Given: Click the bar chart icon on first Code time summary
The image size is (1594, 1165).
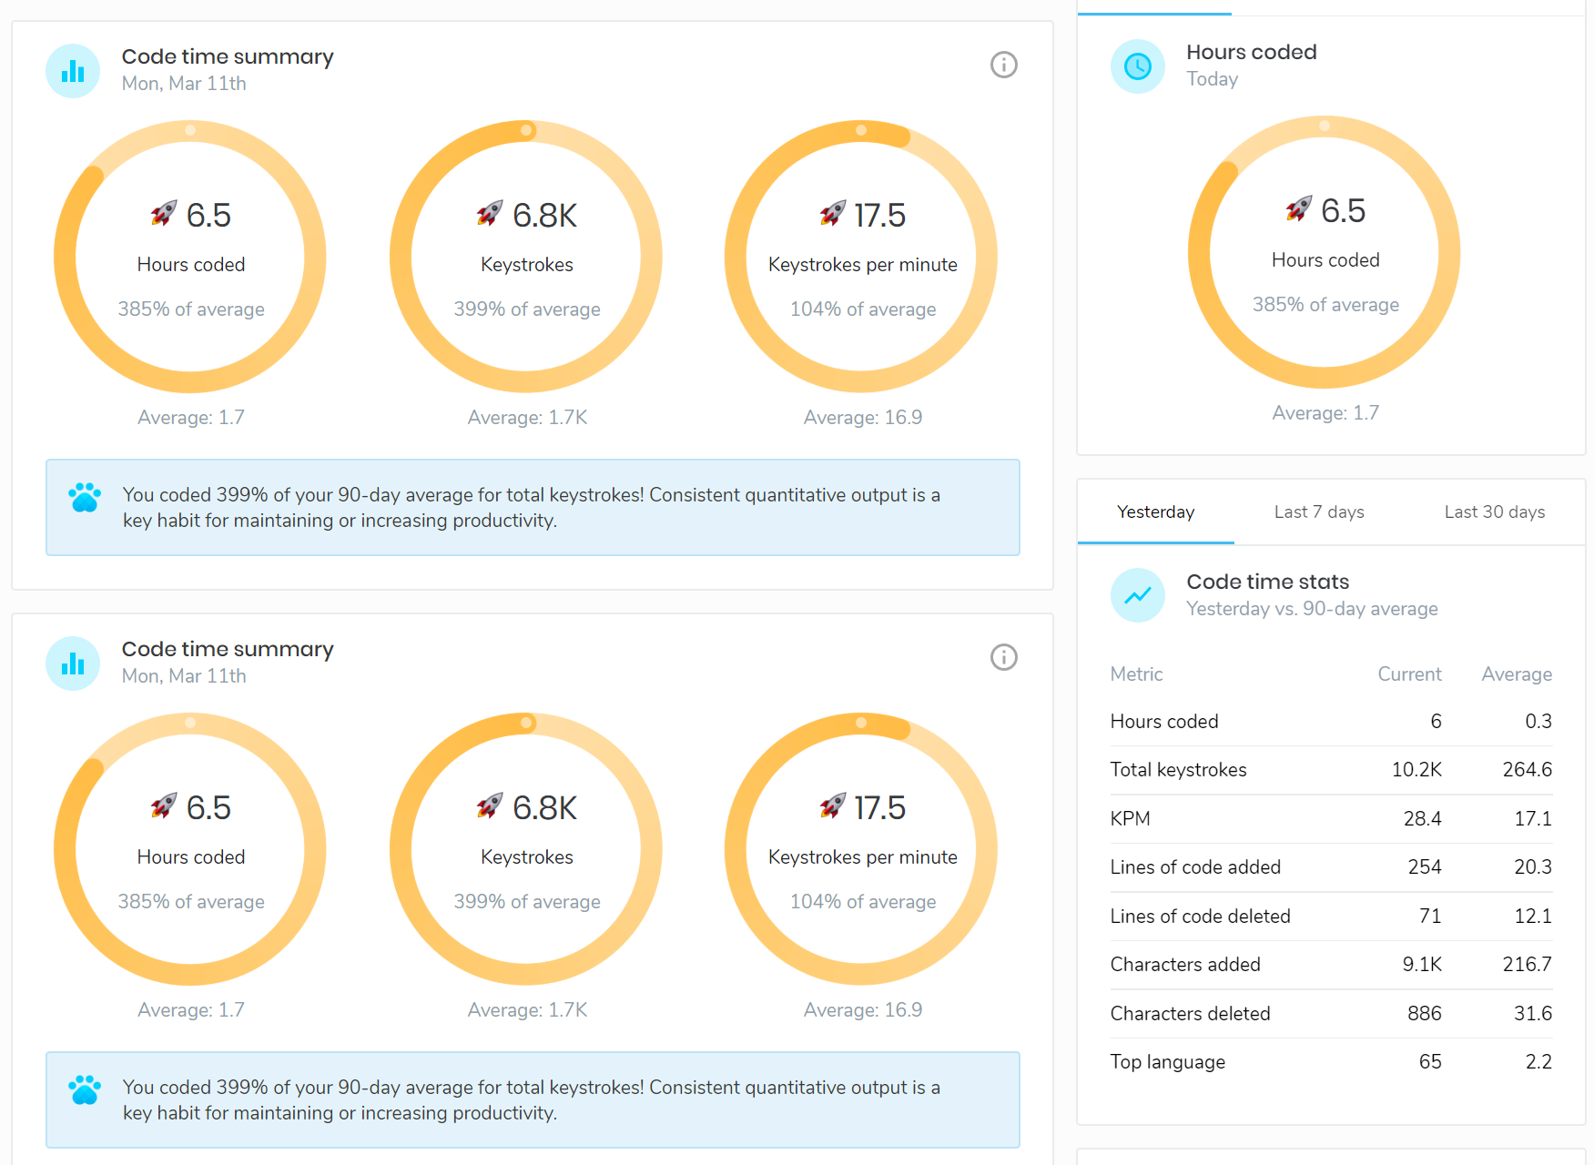Looking at the screenshot, I should pos(72,70).
